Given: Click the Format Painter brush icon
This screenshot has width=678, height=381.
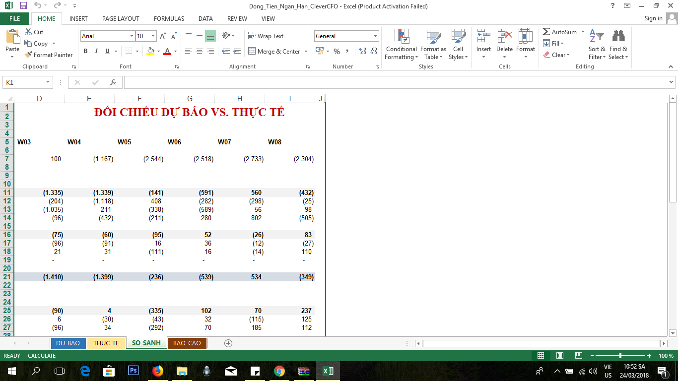Looking at the screenshot, I should click(x=29, y=55).
